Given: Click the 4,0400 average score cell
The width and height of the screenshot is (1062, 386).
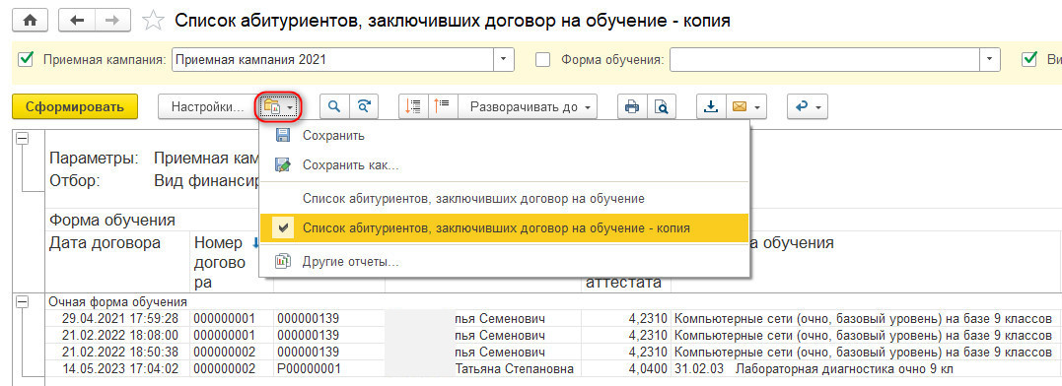Looking at the screenshot, I should [x=626, y=369].
